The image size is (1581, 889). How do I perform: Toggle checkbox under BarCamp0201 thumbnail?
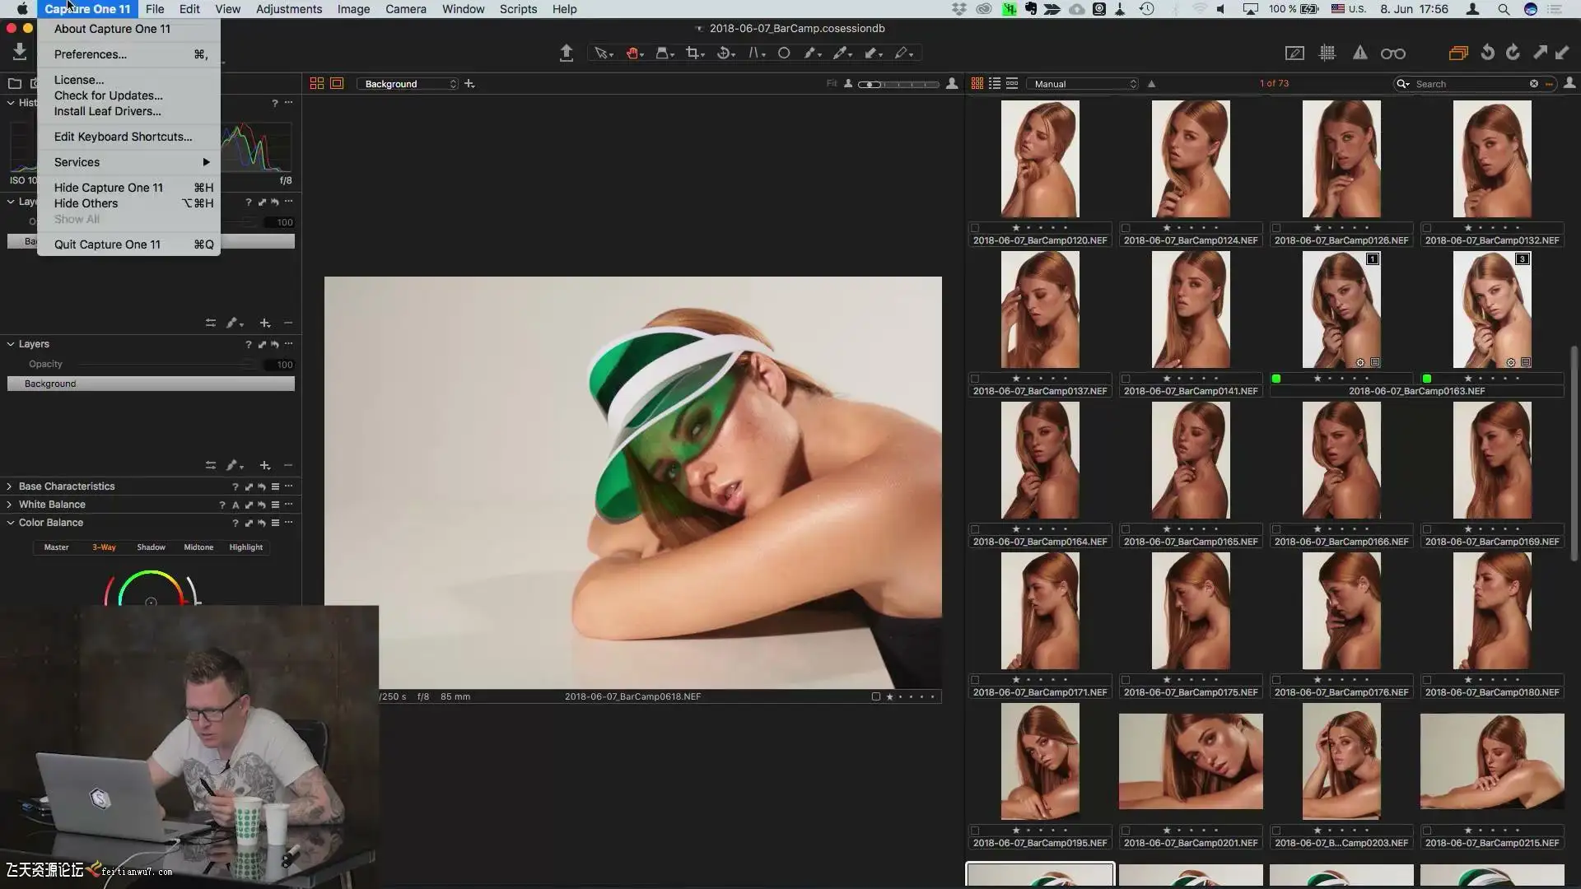[x=1126, y=831]
